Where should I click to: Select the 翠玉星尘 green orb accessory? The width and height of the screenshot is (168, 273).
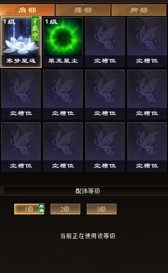click(x=63, y=42)
